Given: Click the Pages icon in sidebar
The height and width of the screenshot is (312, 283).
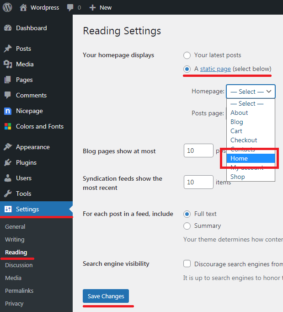Looking at the screenshot, I should (8, 80).
